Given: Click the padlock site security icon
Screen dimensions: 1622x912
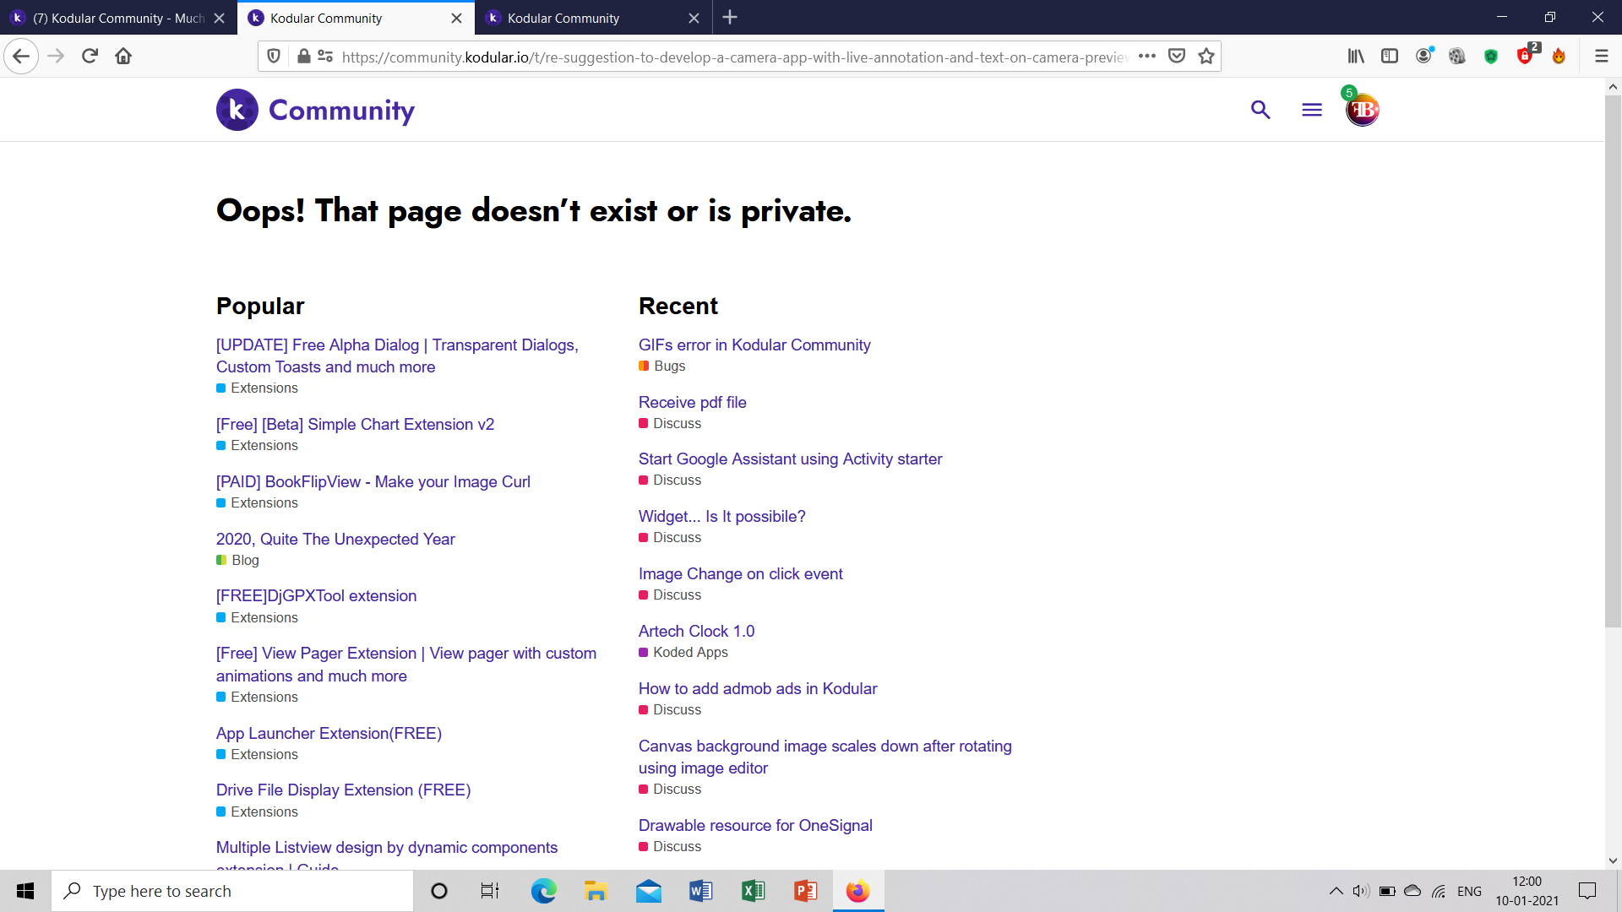Looking at the screenshot, I should coord(303,57).
